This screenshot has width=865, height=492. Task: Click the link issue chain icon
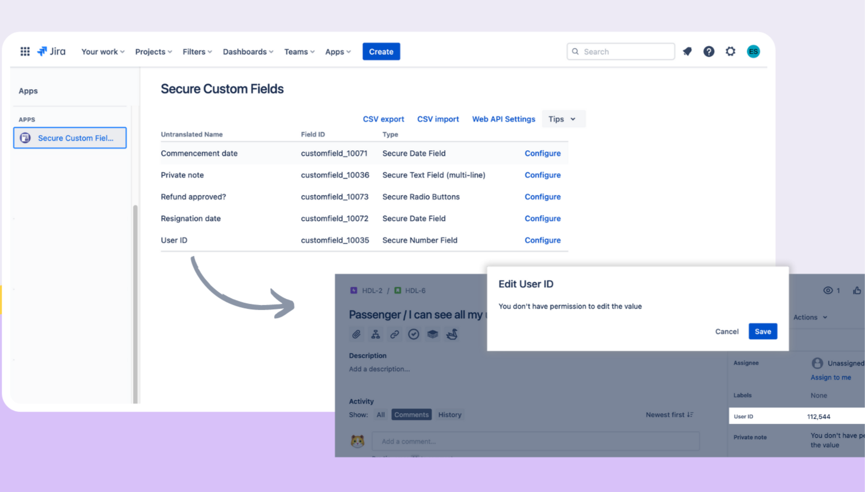pos(395,334)
